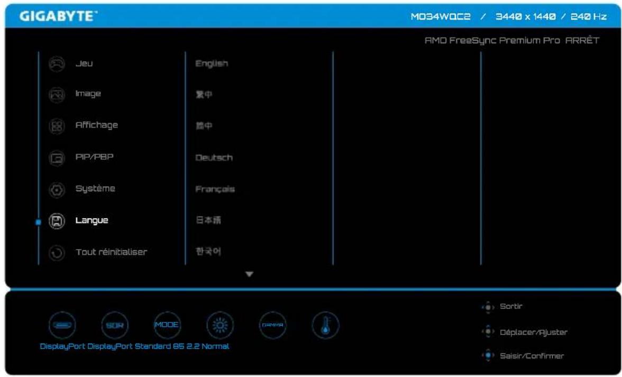Click the Sortir label
This screenshot has height=377, width=622.
pyautogui.click(x=511, y=306)
